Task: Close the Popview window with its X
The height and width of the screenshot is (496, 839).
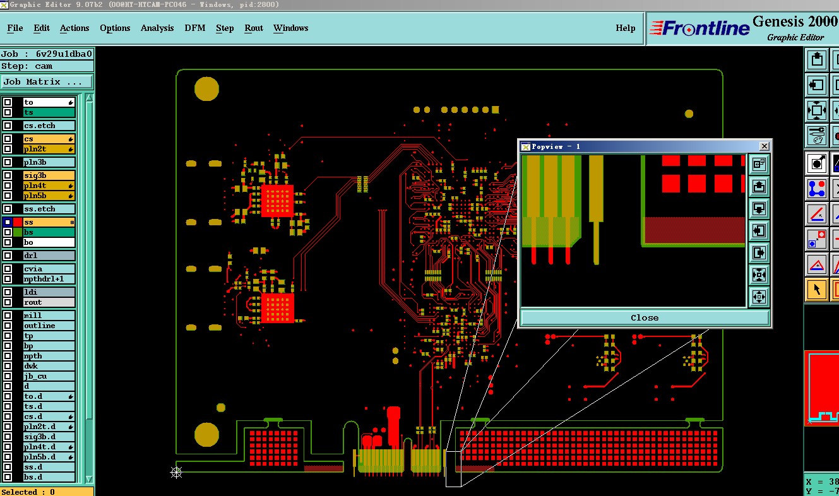Action: coord(764,146)
